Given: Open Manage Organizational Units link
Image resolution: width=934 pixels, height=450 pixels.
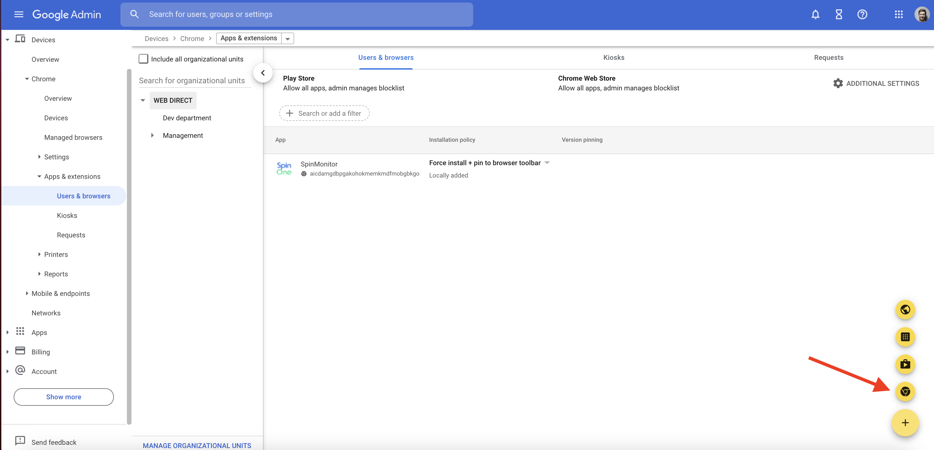Looking at the screenshot, I should [197, 445].
